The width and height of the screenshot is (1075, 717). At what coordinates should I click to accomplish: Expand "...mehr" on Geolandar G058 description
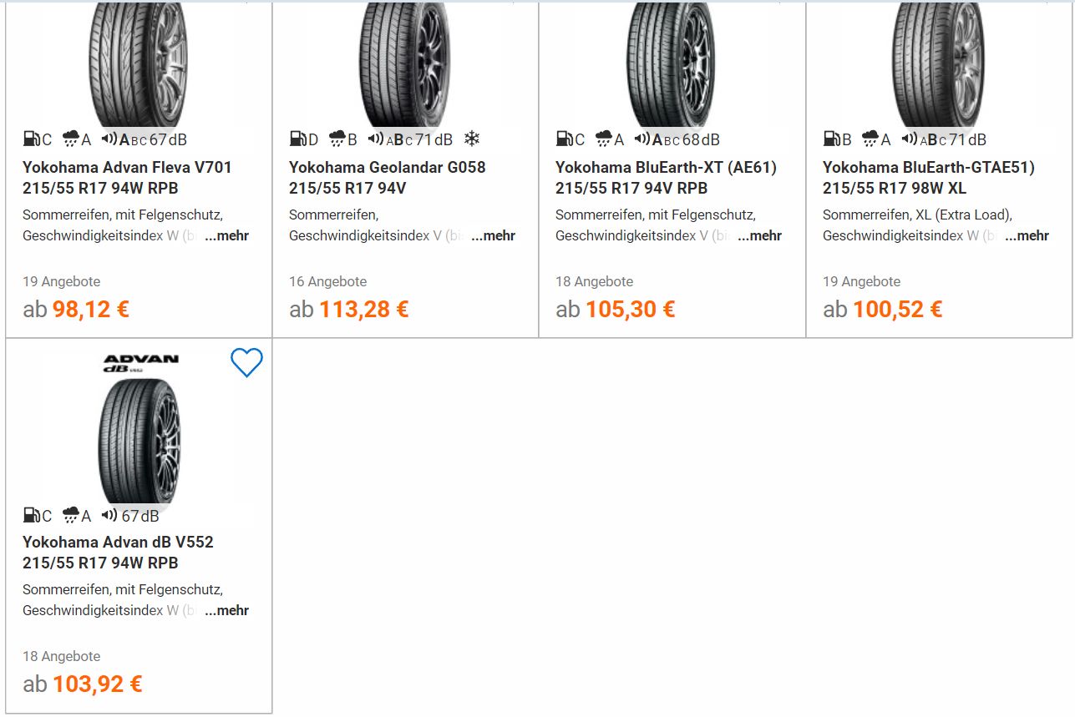coord(493,236)
